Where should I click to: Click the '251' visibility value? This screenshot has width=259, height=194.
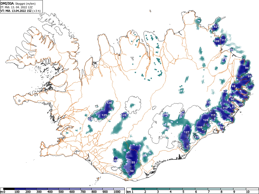(x=231, y=50)
